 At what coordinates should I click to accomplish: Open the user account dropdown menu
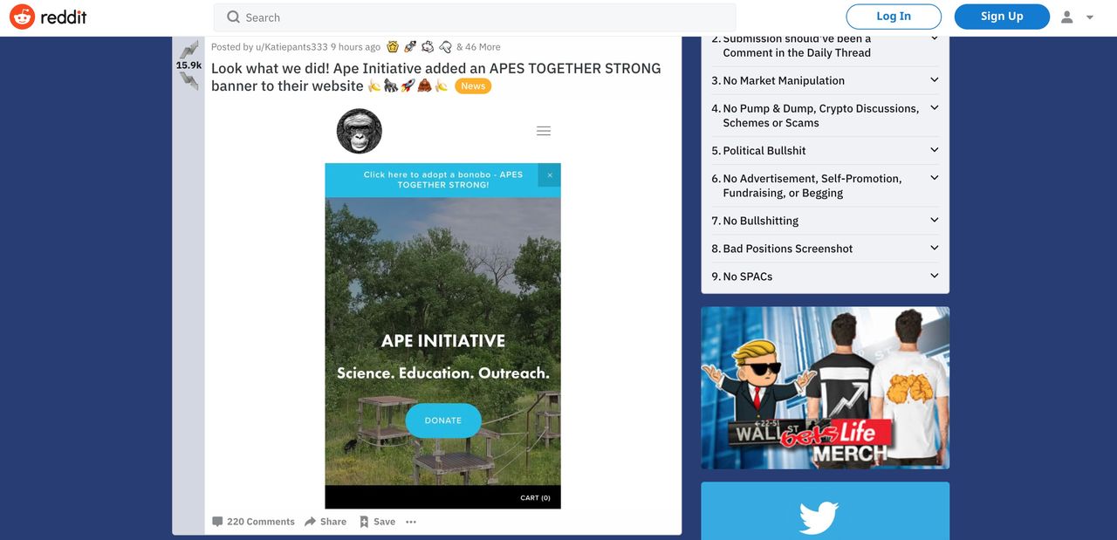1077,17
